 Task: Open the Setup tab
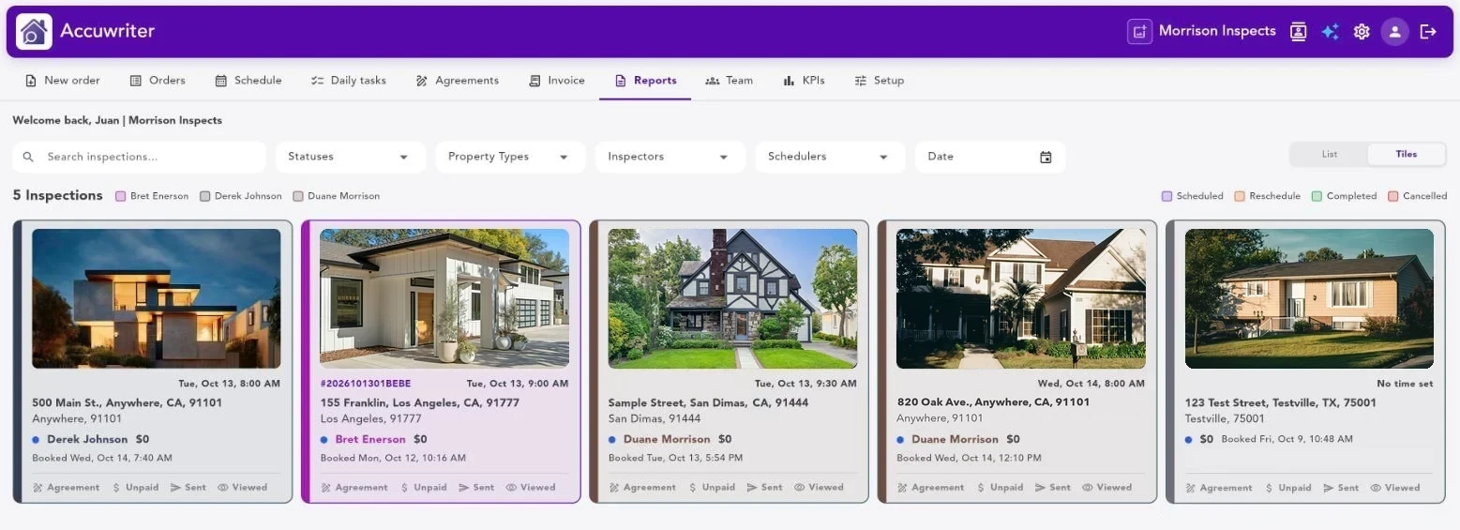click(x=880, y=81)
